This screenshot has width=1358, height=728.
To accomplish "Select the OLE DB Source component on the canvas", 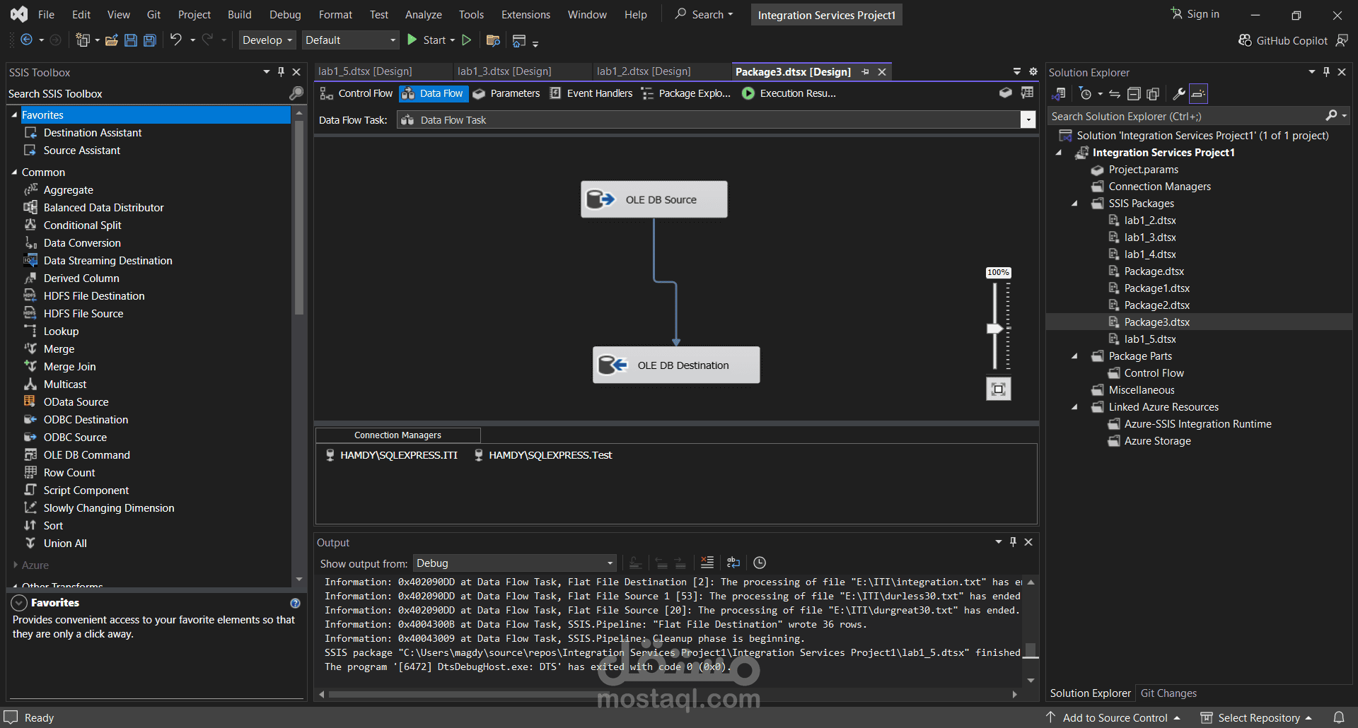I will coord(654,199).
